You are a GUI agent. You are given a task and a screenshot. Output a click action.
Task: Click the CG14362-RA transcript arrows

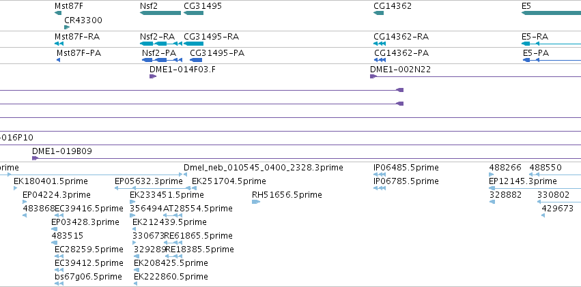(x=380, y=44)
